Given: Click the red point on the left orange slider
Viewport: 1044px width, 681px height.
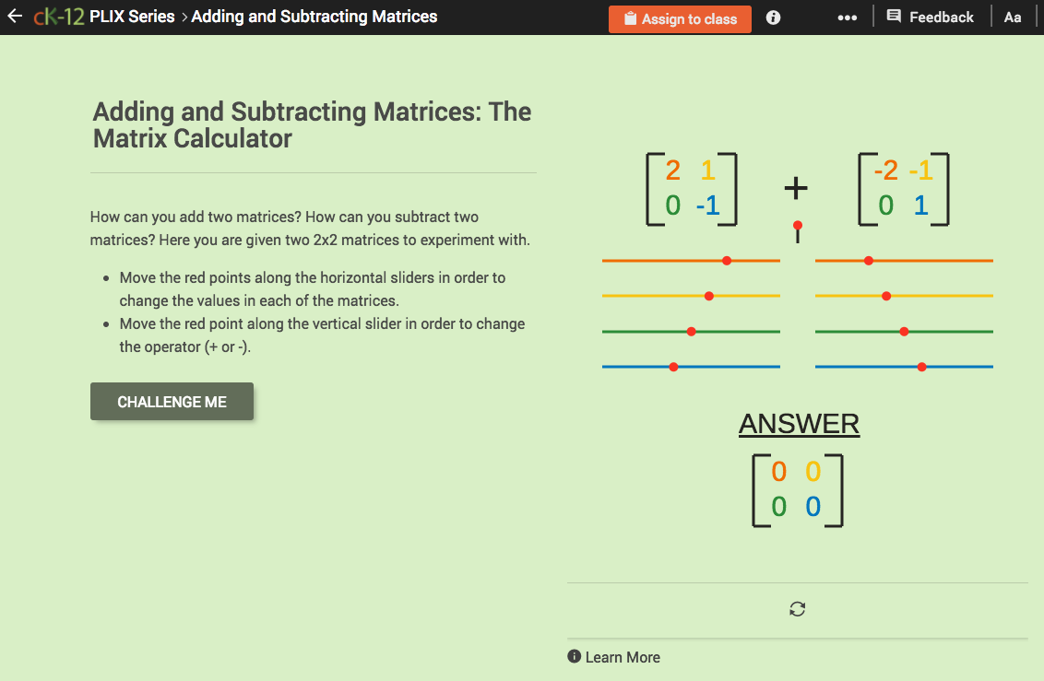Looking at the screenshot, I should (x=727, y=260).
